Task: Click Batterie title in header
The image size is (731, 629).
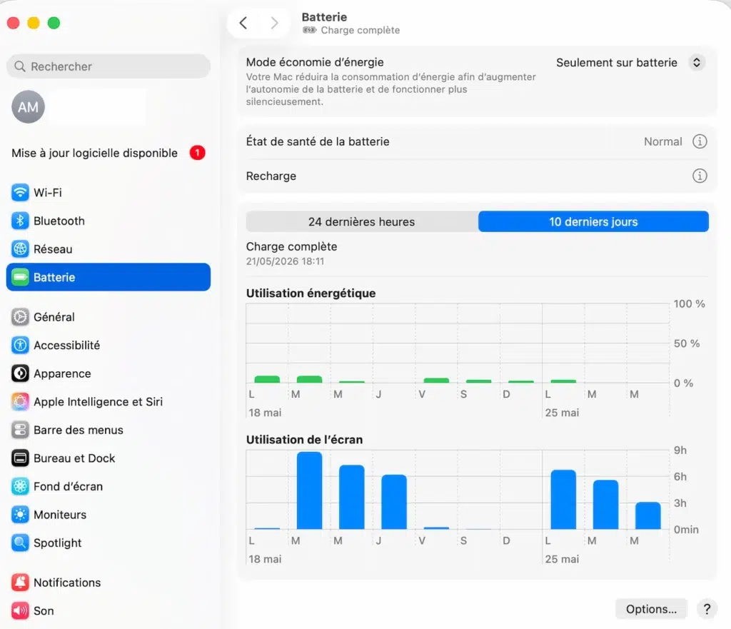Action: pos(325,17)
